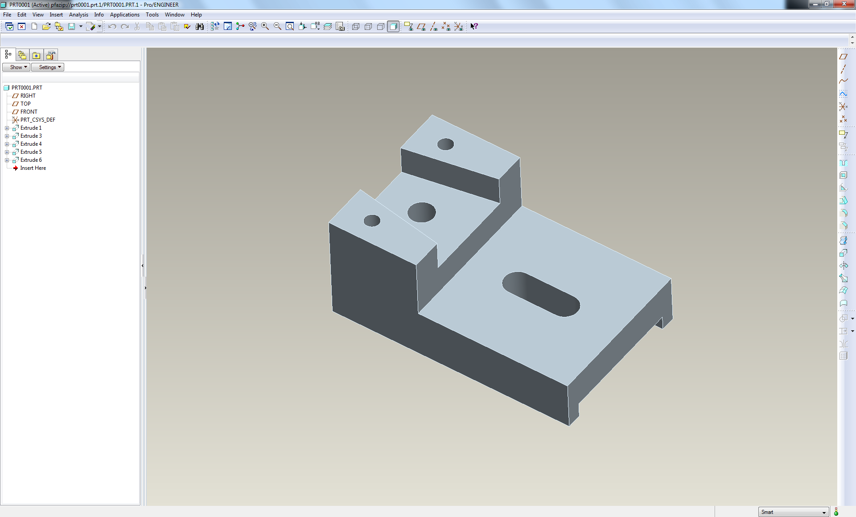The height and width of the screenshot is (517, 856).
Task: Open the Smart selection filter dropdown
Action: point(823,512)
